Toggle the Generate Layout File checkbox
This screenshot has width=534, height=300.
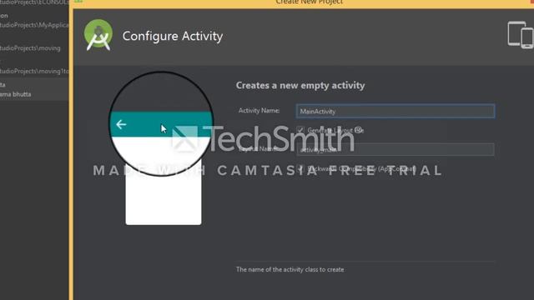coord(300,130)
